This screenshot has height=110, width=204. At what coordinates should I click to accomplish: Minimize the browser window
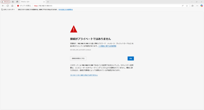click(x=192, y=2)
